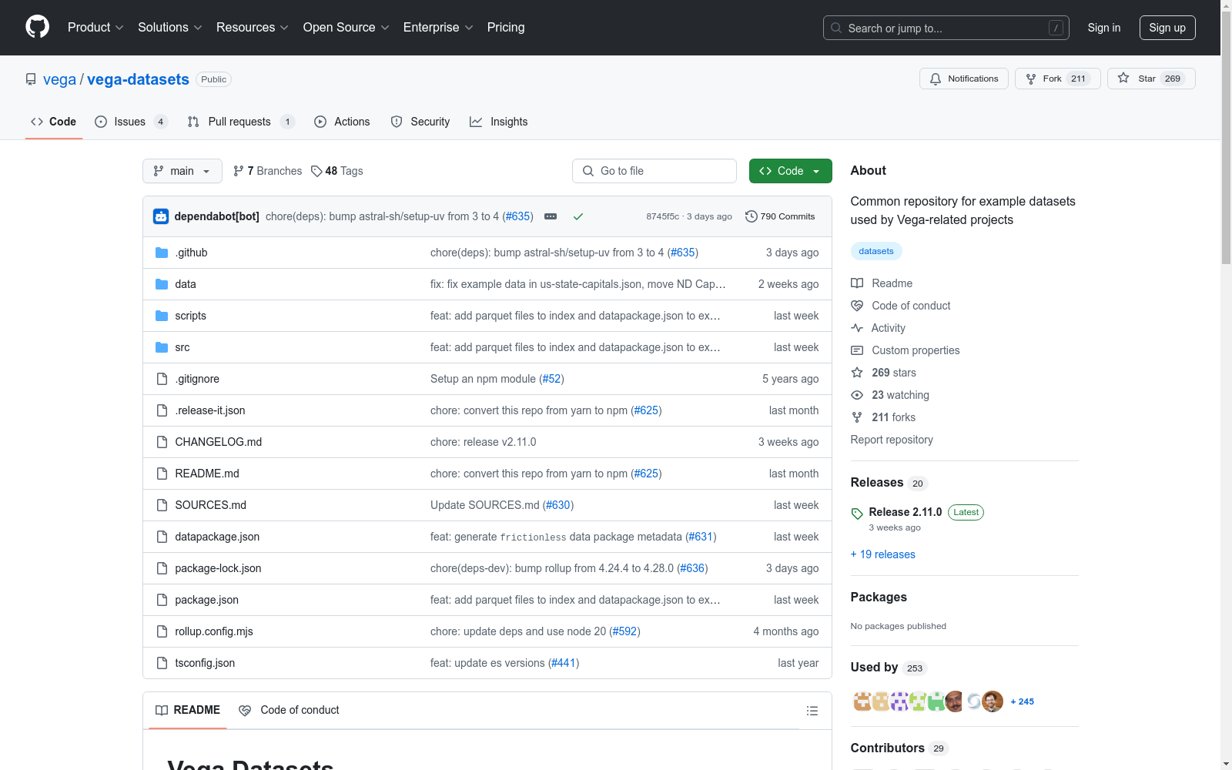This screenshot has height=770, width=1232.
Task: Open the Product dropdown menu
Action: coord(95,28)
